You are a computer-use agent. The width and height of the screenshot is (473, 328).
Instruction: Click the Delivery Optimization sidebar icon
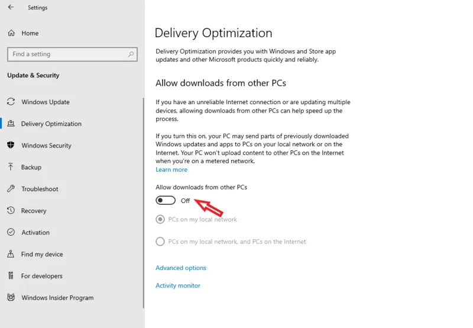click(x=11, y=124)
